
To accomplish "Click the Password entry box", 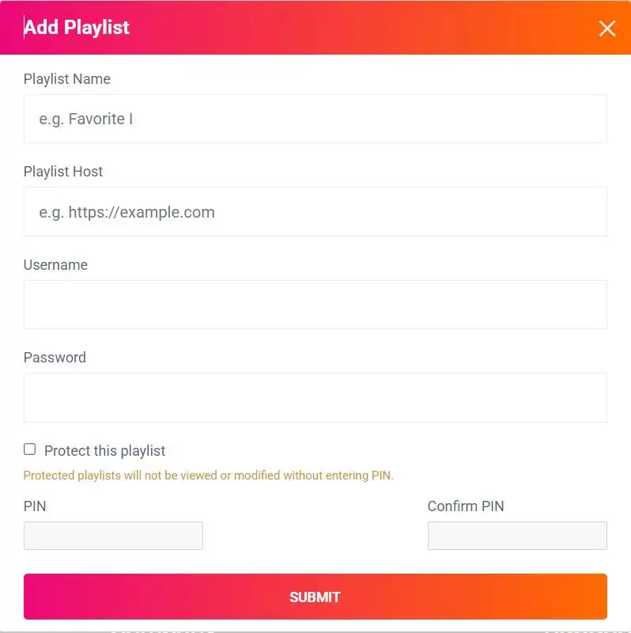I will pyautogui.click(x=315, y=396).
